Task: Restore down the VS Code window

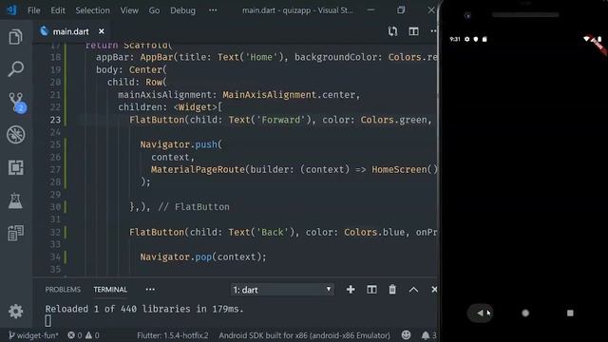Action: pyautogui.click(x=401, y=10)
